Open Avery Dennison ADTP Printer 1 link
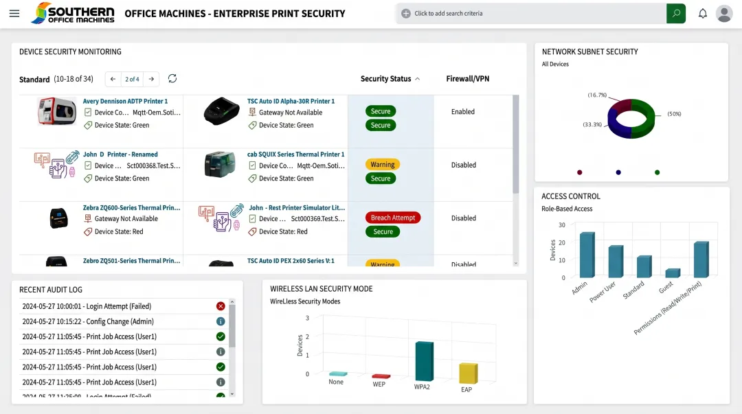This screenshot has width=742, height=414. pos(126,101)
